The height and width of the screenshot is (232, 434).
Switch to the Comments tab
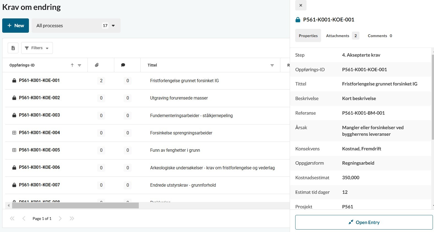pos(379,36)
